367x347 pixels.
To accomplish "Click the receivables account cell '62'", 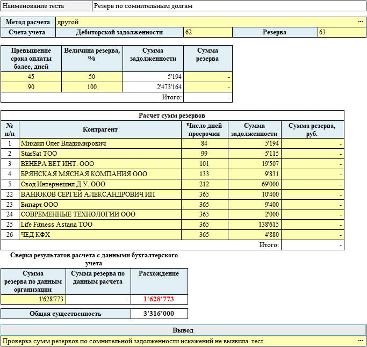I will (x=208, y=32).
